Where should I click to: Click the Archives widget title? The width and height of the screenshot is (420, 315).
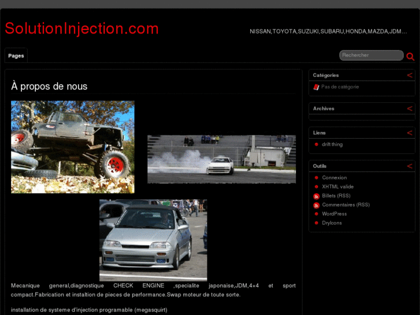[x=324, y=109]
